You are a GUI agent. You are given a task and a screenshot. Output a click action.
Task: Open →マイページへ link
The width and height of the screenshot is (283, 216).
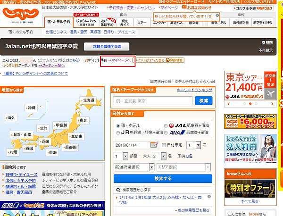[119, 60]
